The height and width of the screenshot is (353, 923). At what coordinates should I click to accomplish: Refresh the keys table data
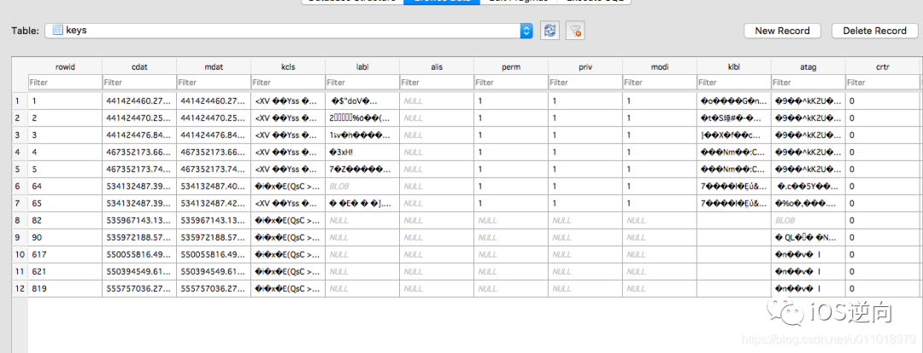[550, 31]
